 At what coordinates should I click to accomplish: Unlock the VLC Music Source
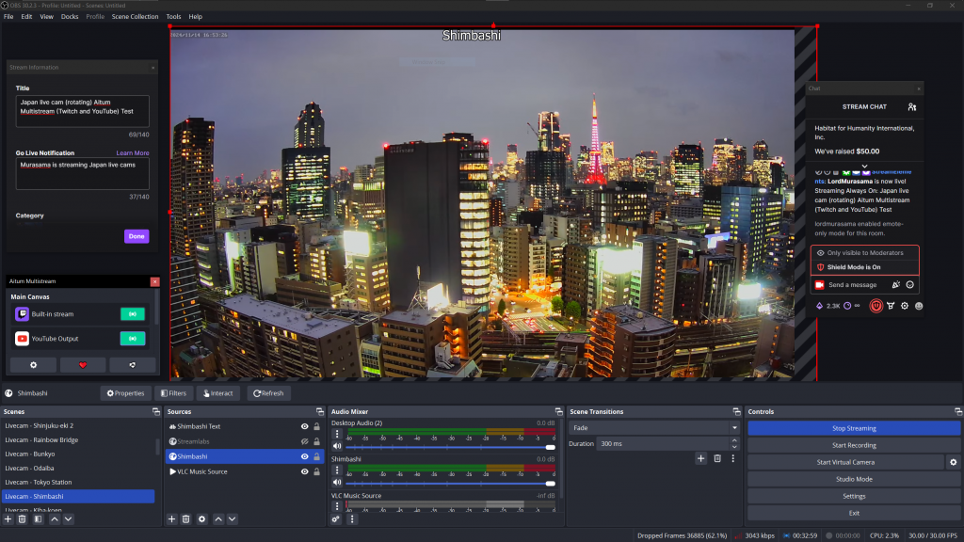click(317, 471)
